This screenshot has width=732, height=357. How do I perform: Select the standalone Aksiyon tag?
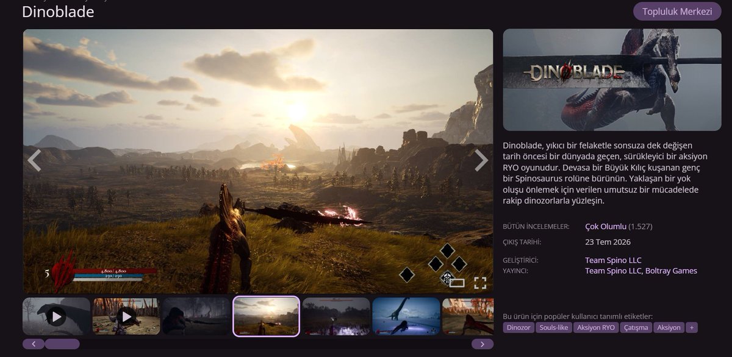click(x=669, y=328)
